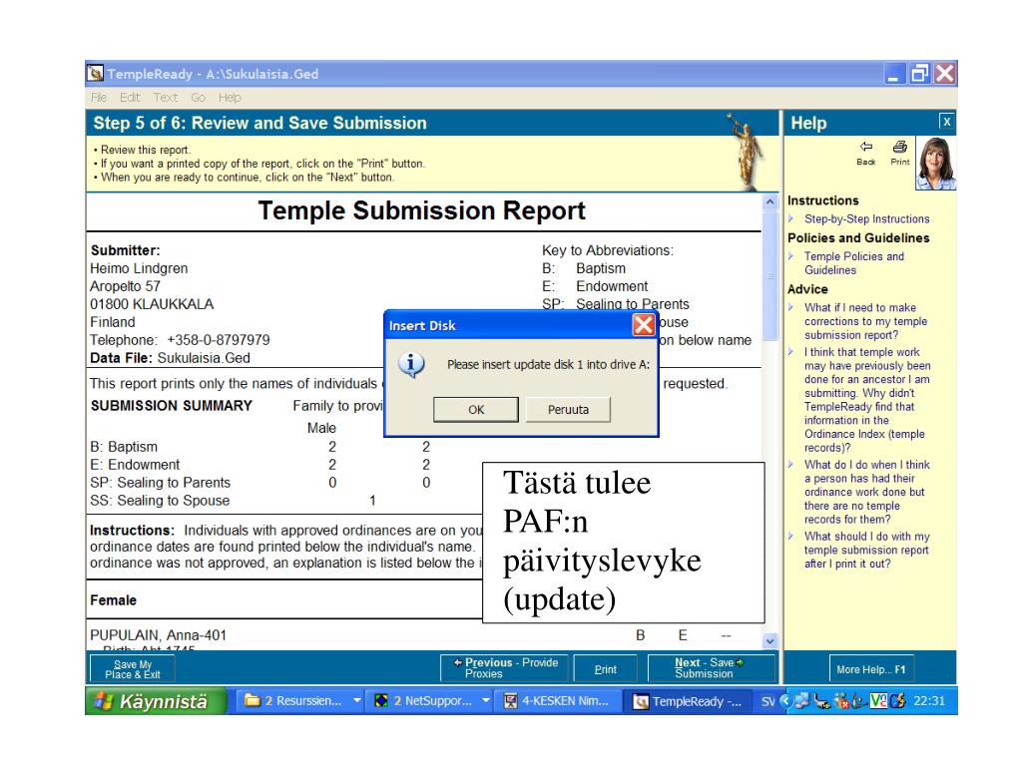1022x766 pixels.
Task: Click 'PUPULAIN, Anna-401' in the report
Action: click(158, 635)
